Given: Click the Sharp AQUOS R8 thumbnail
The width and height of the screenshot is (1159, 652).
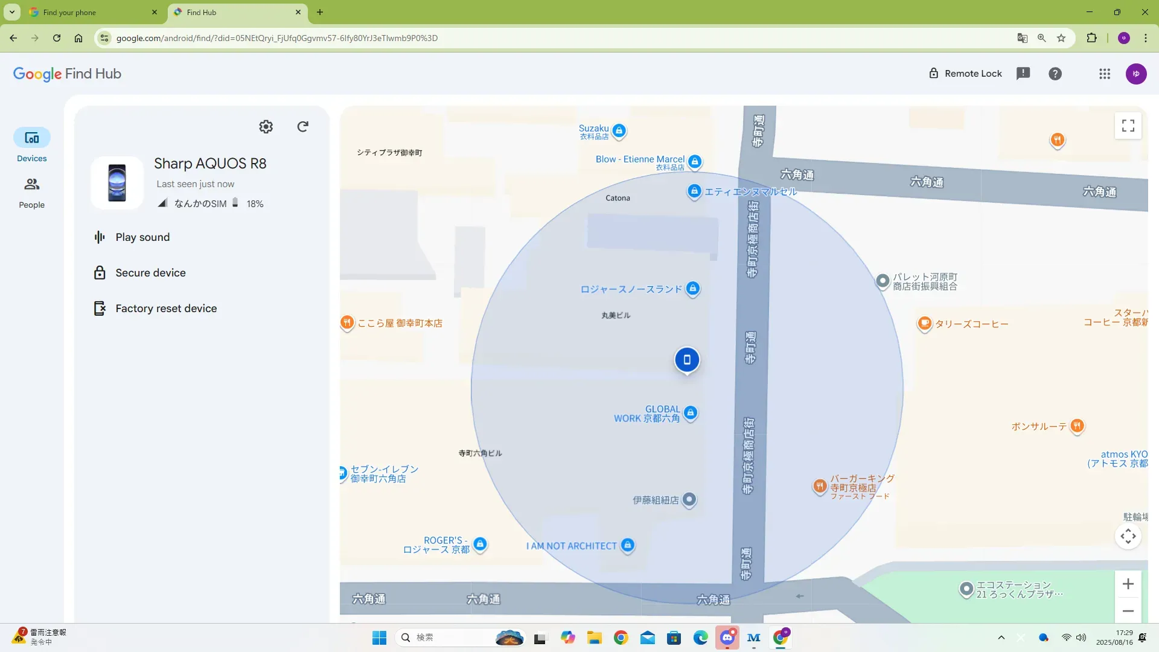Looking at the screenshot, I should pyautogui.click(x=117, y=182).
